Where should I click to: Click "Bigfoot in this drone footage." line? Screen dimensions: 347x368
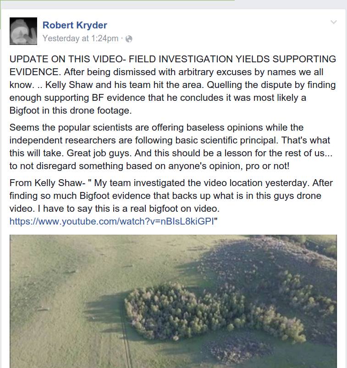[x=71, y=110]
